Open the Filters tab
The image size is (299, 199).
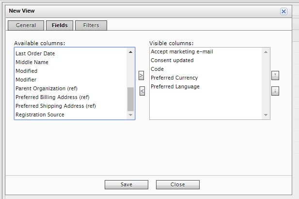[91, 25]
